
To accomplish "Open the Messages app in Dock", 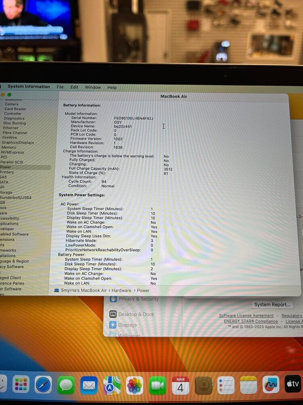I will click(x=66, y=385).
